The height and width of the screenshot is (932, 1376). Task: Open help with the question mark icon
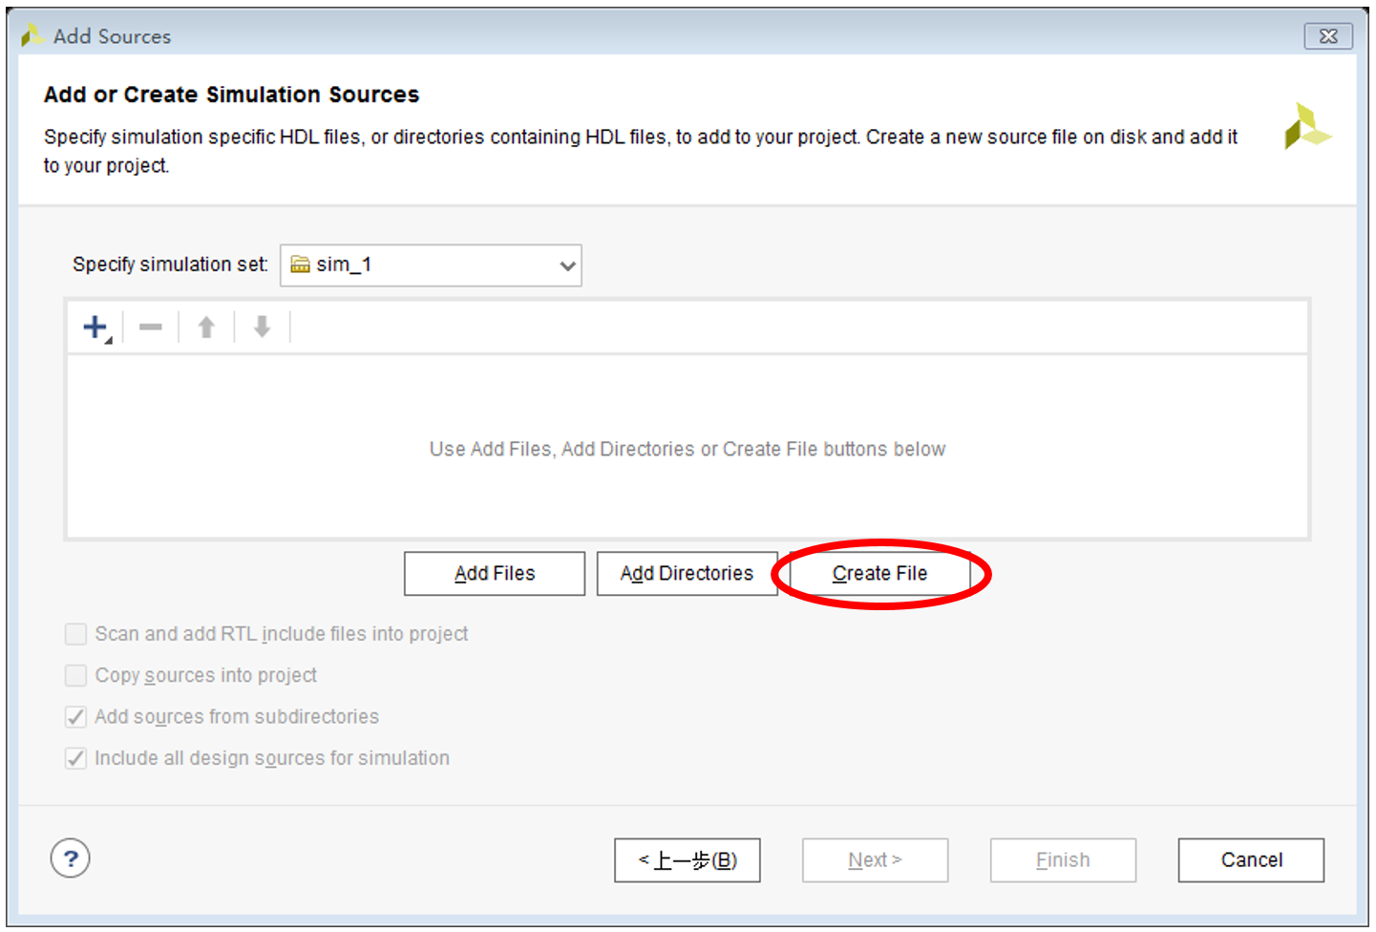tap(71, 858)
